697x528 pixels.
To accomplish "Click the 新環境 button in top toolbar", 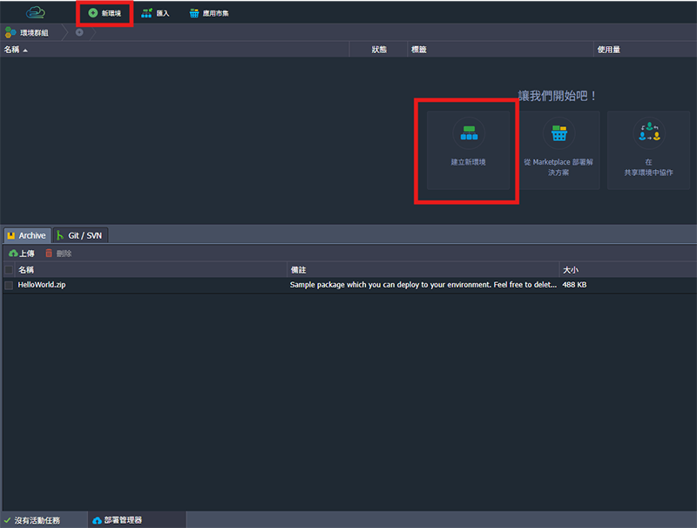I will [x=105, y=13].
